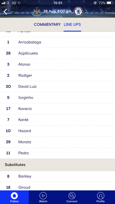Screen dimensions: 115x204
Task: Open the Watch play icon
Action: (x=43, y=196)
